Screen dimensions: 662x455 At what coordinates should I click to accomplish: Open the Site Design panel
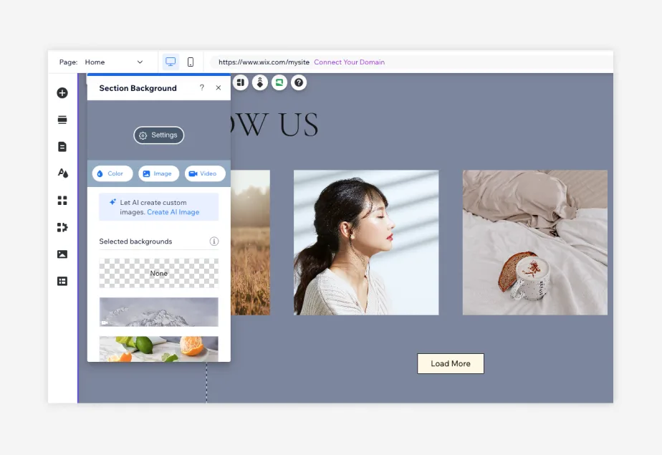click(x=62, y=173)
